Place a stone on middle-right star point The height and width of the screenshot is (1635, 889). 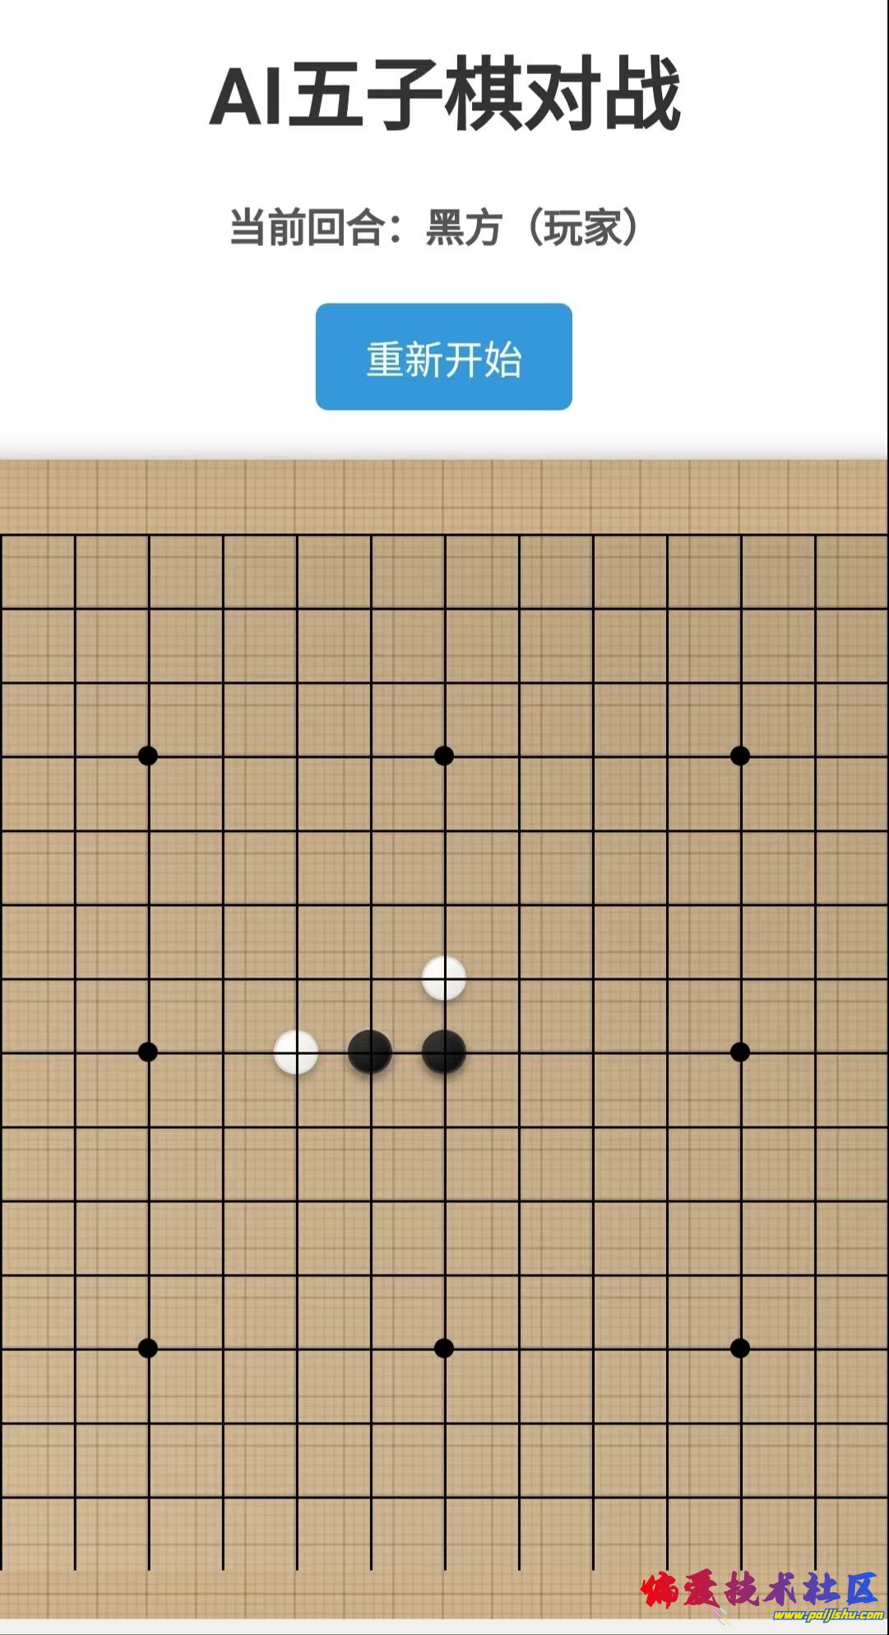[x=740, y=1052]
